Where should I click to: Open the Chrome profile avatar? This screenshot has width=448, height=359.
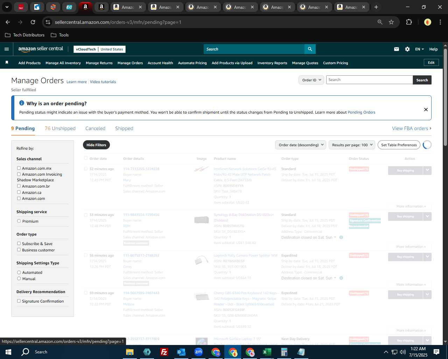(428, 22)
